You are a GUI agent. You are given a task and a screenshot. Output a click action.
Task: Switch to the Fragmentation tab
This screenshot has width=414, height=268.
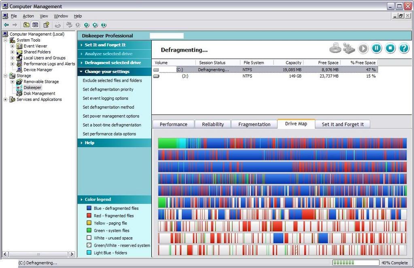click(254, 124)
